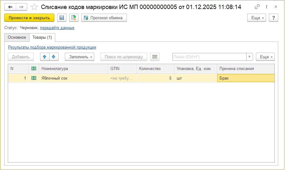Move row down with blue arrow

tap(54, 57)
